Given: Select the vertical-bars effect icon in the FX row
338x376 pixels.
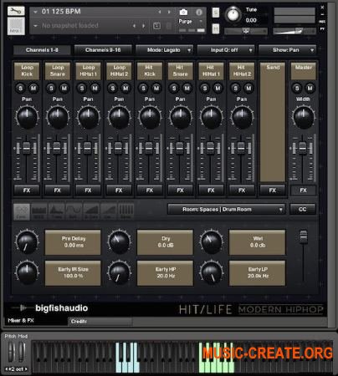Looking at the screenshot, I should tap(126, 211).
